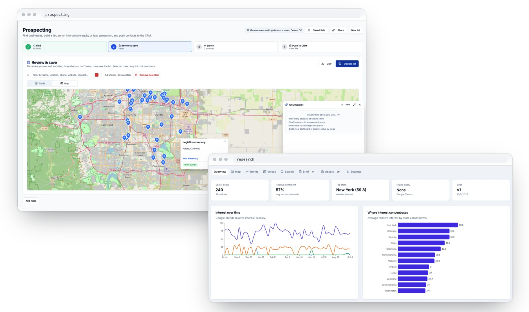Click the Manufacturers and logistics companies saved-list tag
Image resolution: width=529 pixels, height=312 pixels.
(x=274, y=30)
